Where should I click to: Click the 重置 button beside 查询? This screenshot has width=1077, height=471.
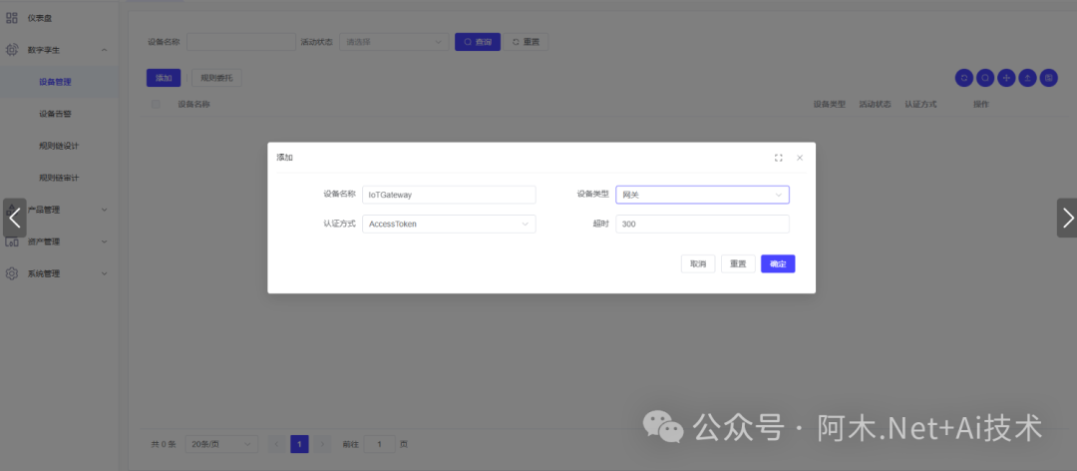point(526,42)
